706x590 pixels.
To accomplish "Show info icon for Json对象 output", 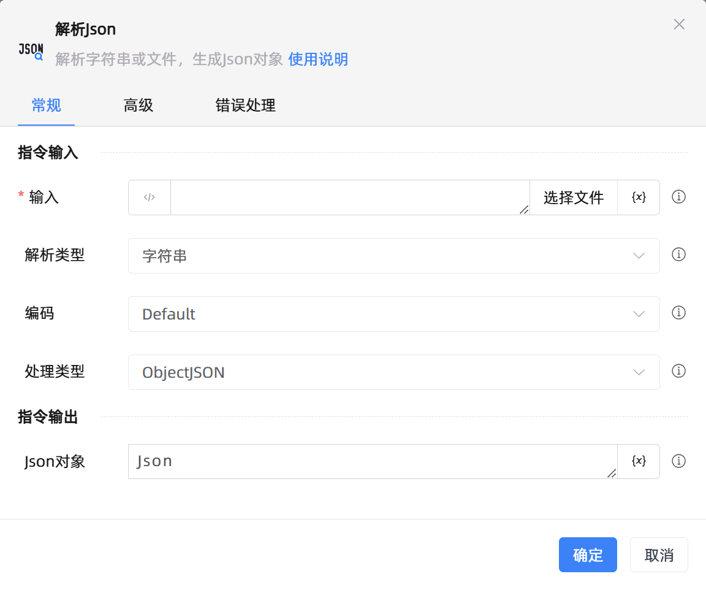I will [x=678, y=461].
